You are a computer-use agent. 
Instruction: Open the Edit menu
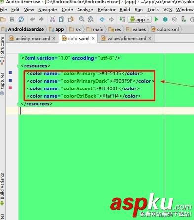tap(15, 10)
